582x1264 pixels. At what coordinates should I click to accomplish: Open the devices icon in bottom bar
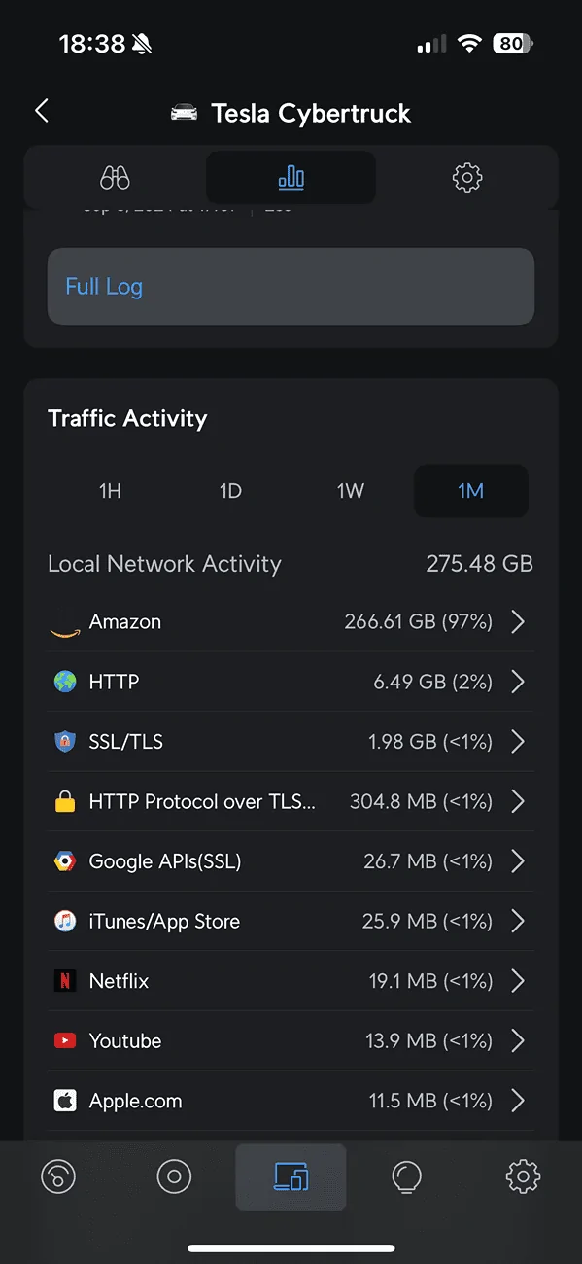(x=291, y=1177)
